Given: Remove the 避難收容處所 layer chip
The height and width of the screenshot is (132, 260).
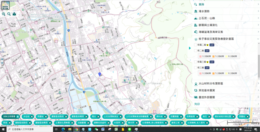Looking at the screenshot, I should (x=108, y=123).
